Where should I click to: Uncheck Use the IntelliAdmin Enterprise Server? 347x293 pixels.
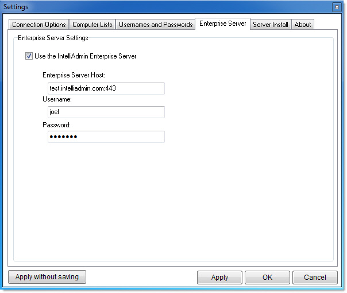(x=29, y=56)
